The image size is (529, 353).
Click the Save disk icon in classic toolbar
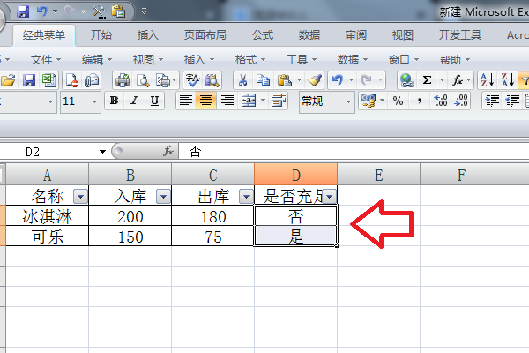(29, 80)
